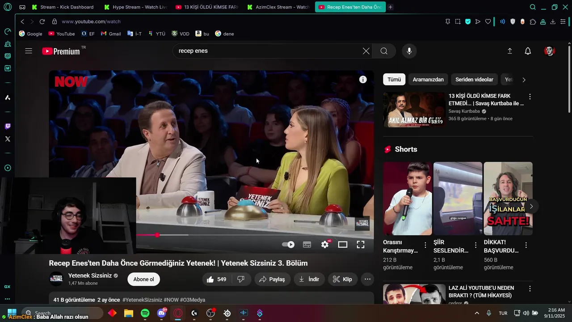Open the VOD bookmark
572x322 pixels.
181,34
